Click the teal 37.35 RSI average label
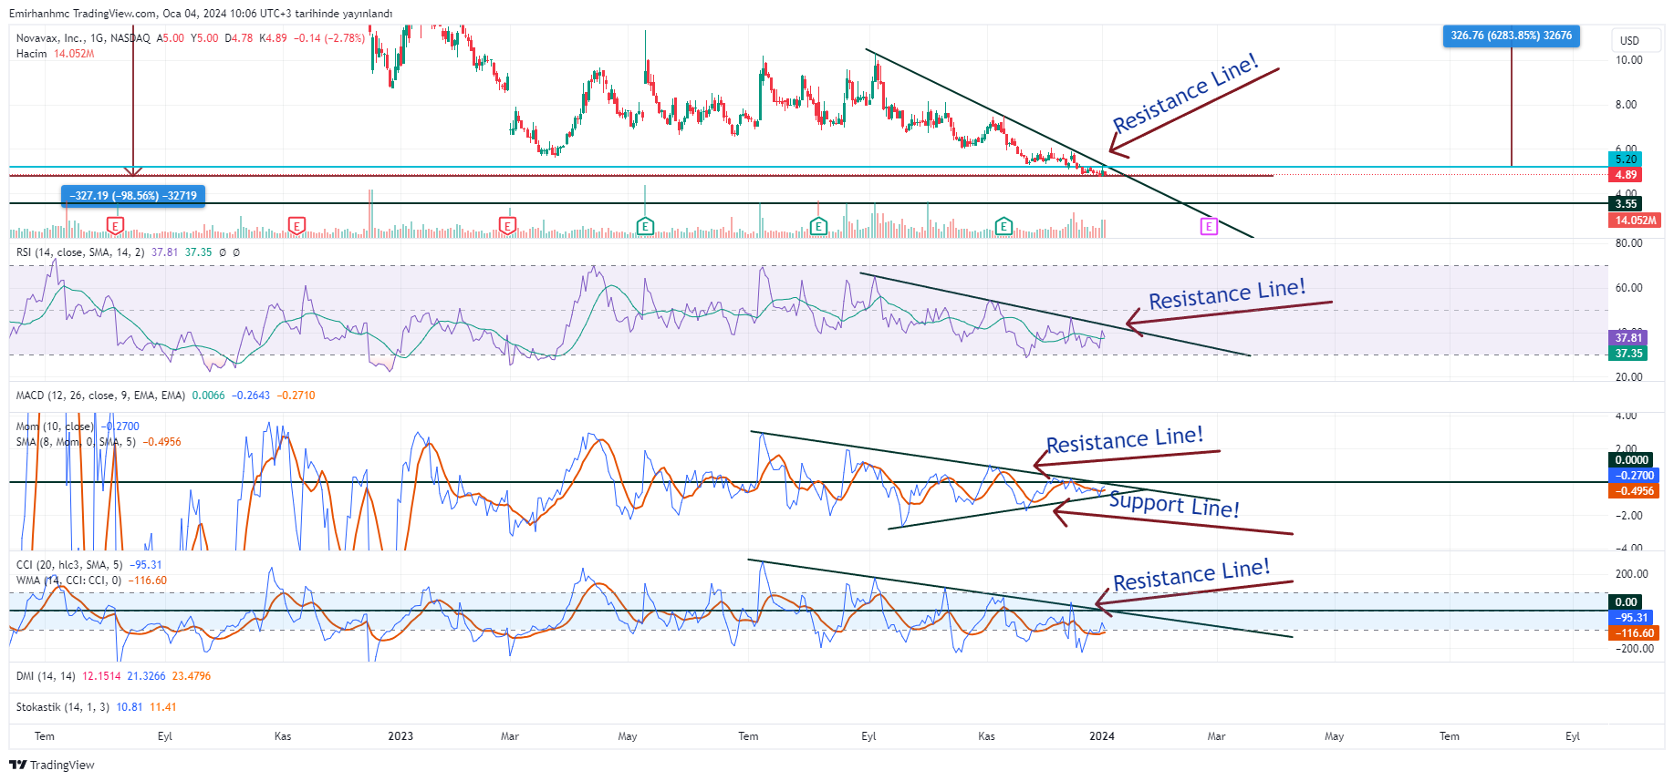Screen dimensions: 1674x781 (1628, 354)
